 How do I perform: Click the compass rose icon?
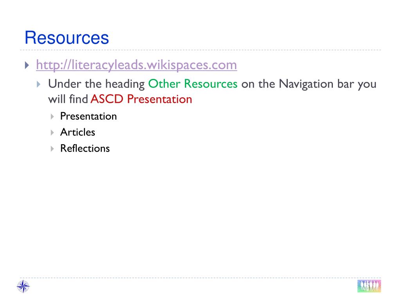[x=23, y=286]
